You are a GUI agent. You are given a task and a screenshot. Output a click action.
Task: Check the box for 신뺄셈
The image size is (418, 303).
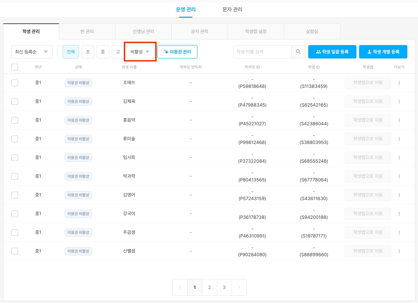pyautogui.click(x=15, y=251)
